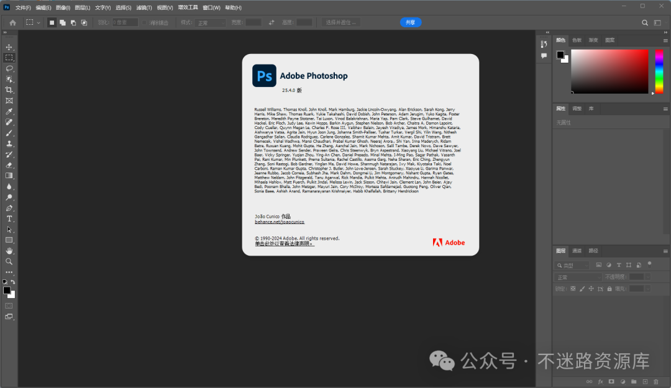Toggle Quick Mask mode icon
This screenshot has width=671, height=388.
(9, 306)
